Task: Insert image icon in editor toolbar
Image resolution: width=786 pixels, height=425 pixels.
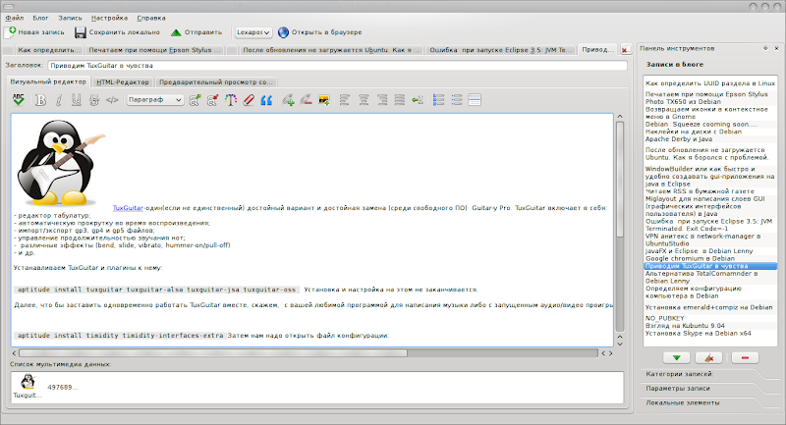Action: (324, 99)
